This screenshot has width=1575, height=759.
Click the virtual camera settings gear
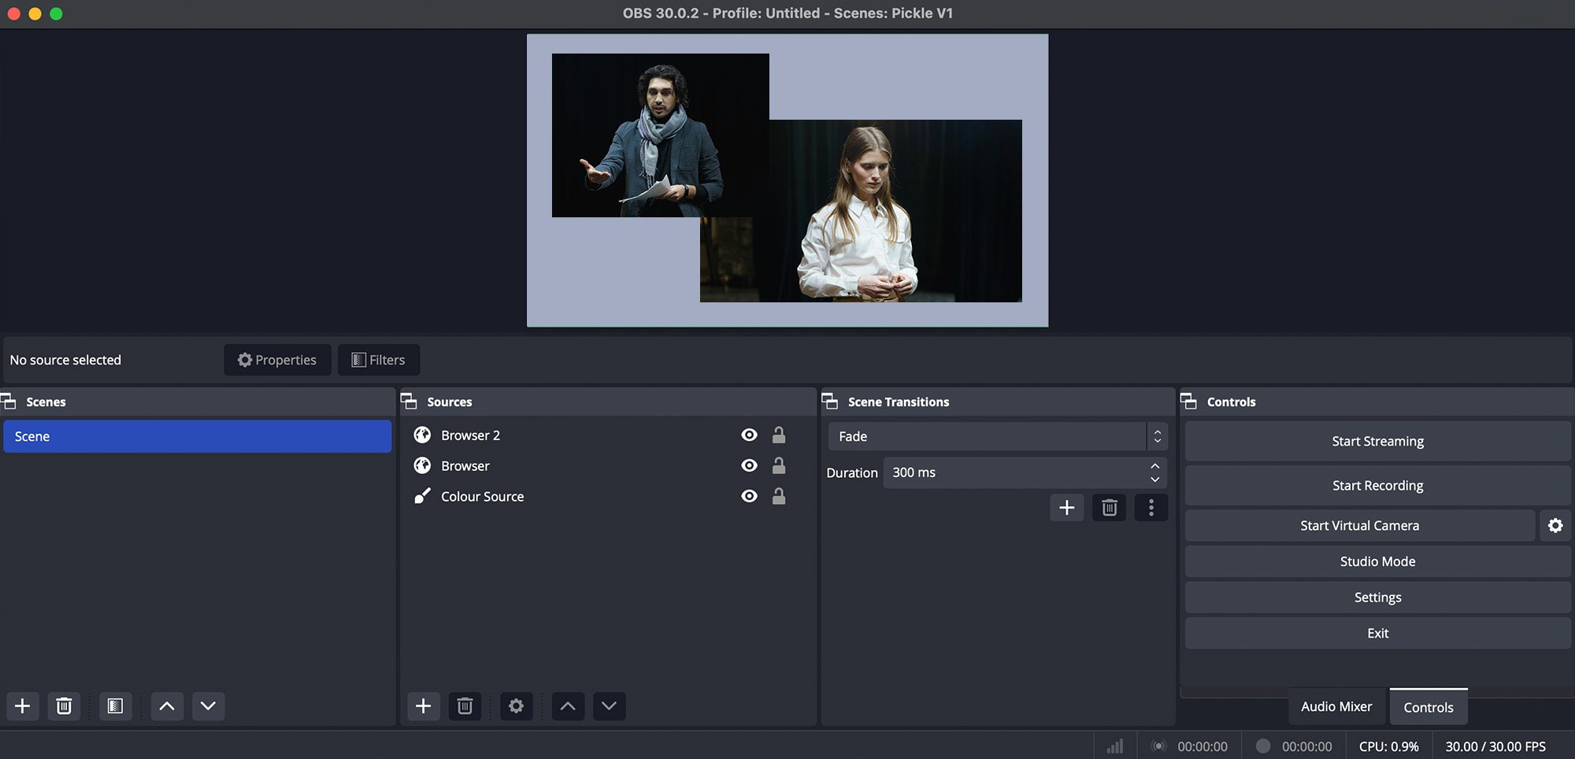pos(1555,526)
